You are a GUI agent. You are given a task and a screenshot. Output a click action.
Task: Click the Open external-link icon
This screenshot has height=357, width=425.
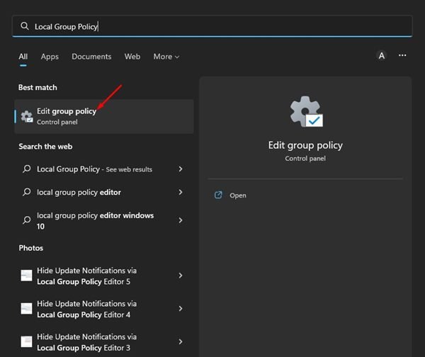(218, 195)
